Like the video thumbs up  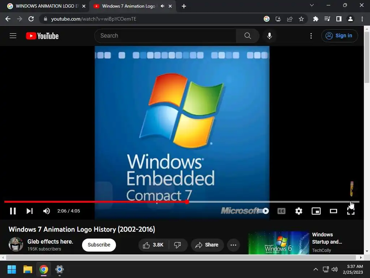[153, 245]
